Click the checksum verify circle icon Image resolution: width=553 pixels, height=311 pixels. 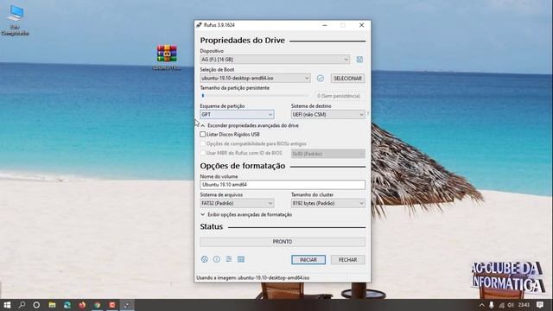point(321,79)
